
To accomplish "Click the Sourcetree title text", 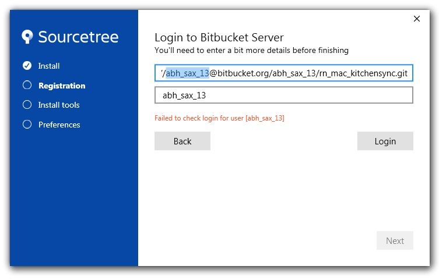I will [x=78, y=37].
